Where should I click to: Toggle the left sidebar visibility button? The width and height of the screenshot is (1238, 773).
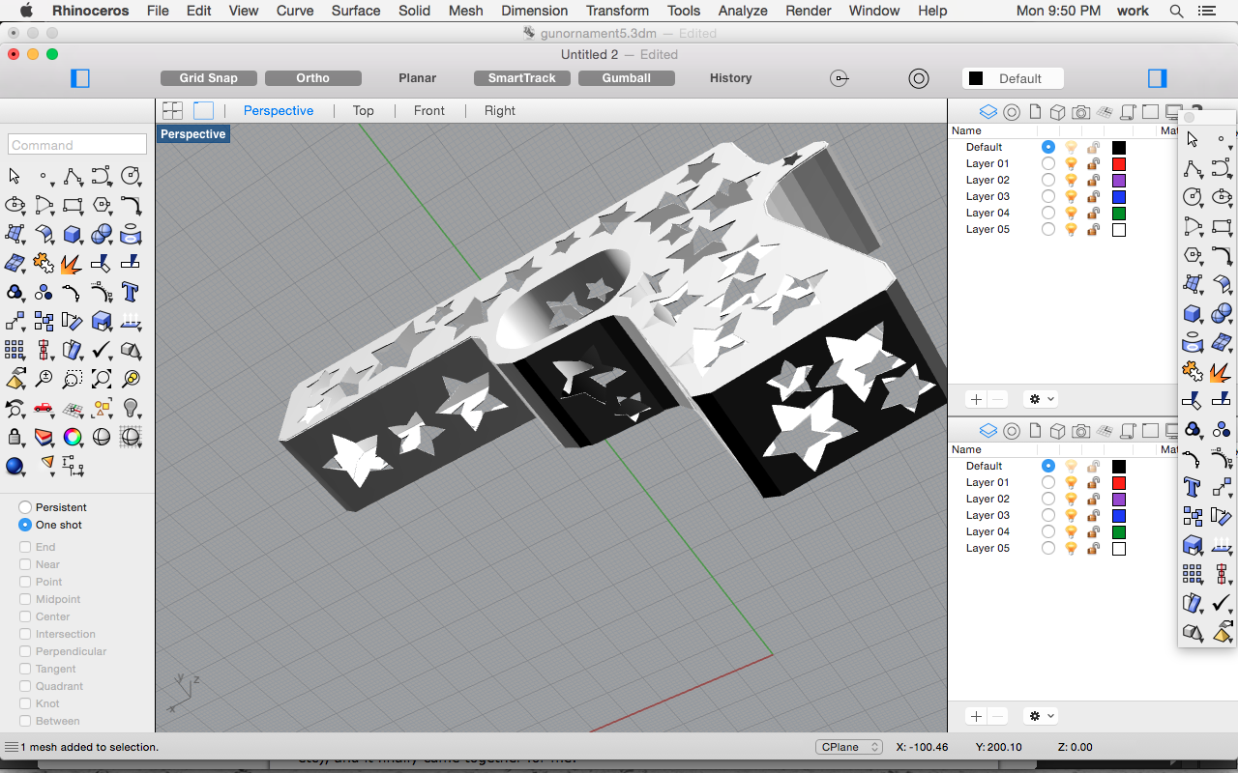pyautogui.click(x=80, y=78)
